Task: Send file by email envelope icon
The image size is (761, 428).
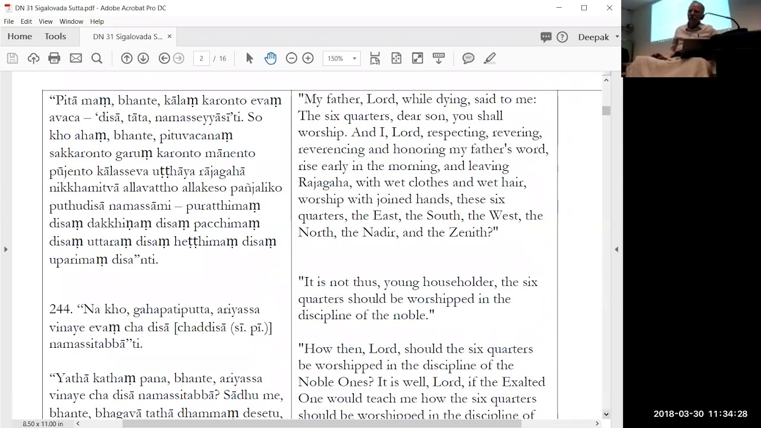Action: tap(76, 58)
